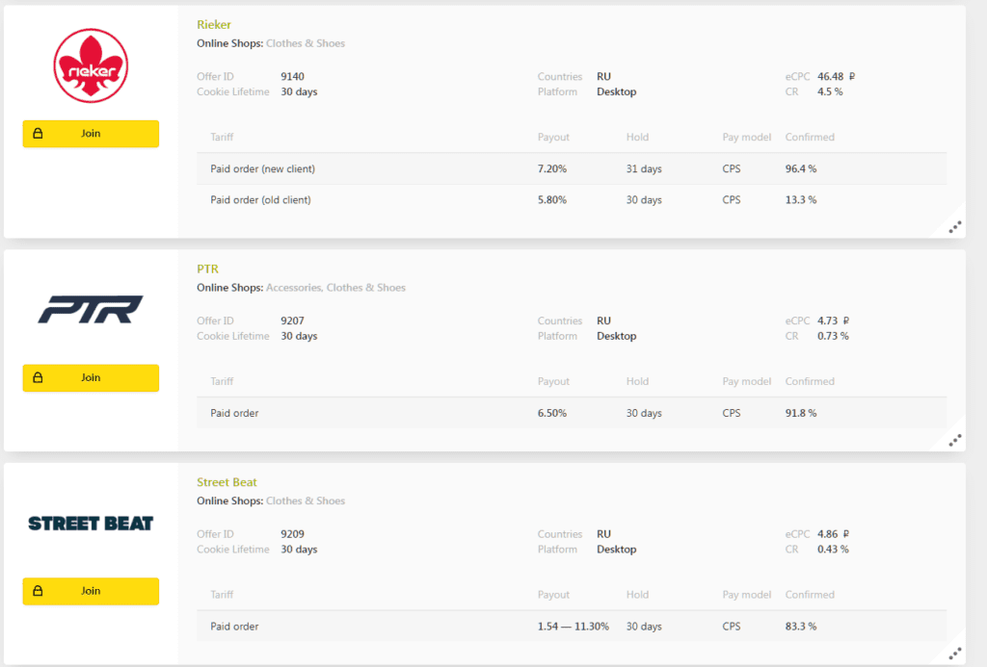Image resolution: width=987 pixels, height=667 pixels.
Task: Select Rieker's Paid order (new client) row
Action: coord(262,169)
